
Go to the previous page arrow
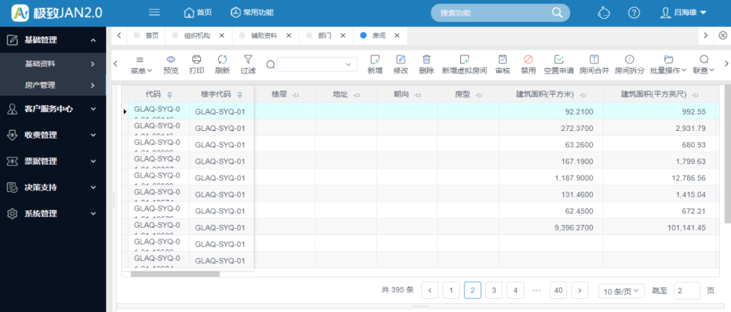click(x=429, y=290)
